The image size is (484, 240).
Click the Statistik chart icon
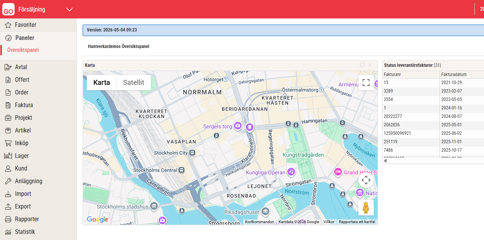click(x=8, y=232)
